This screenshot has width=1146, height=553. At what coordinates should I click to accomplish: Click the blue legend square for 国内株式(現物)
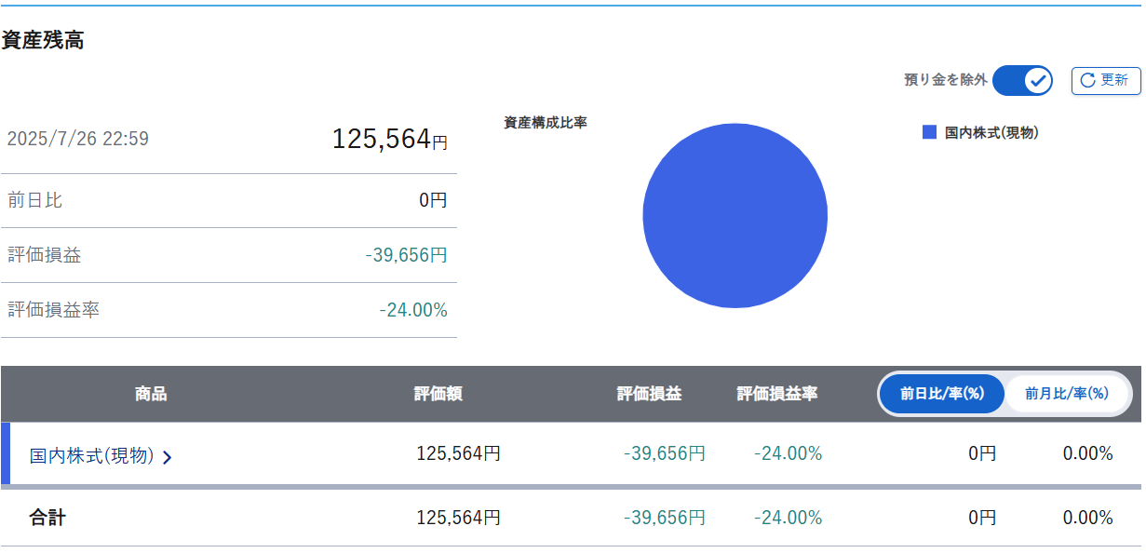(x=929, y=132)
